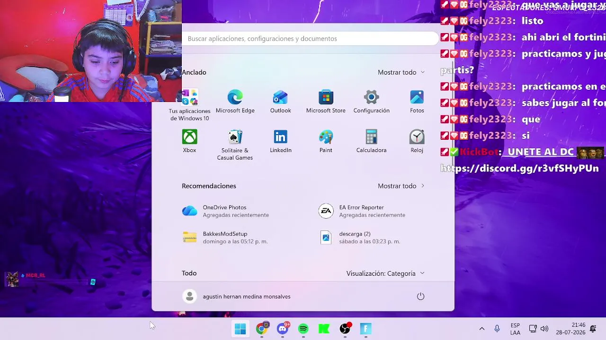
Task: Open Microsoft Edge from pinned apps
Action: click(235, 102)
